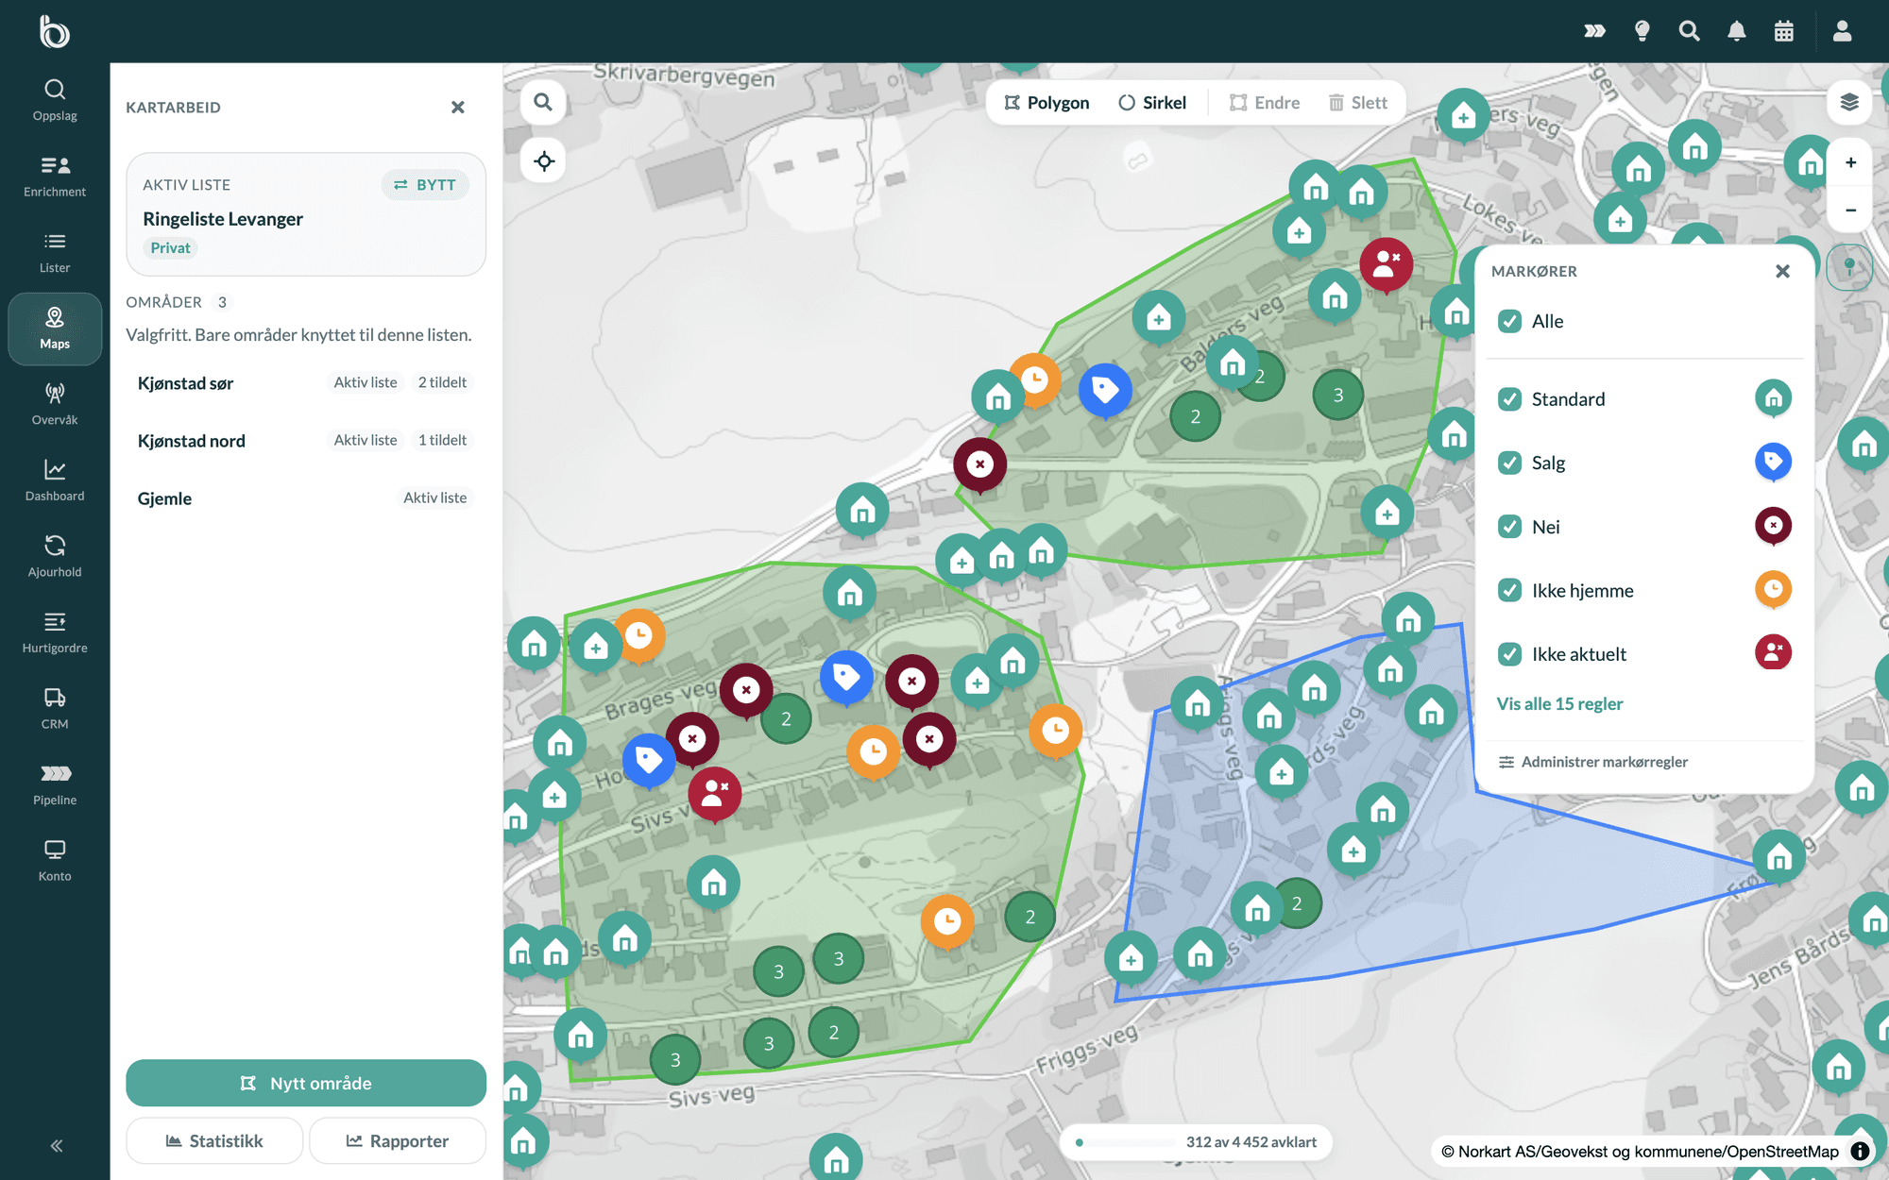Open Rapporter button

[x=398, y=1141]
